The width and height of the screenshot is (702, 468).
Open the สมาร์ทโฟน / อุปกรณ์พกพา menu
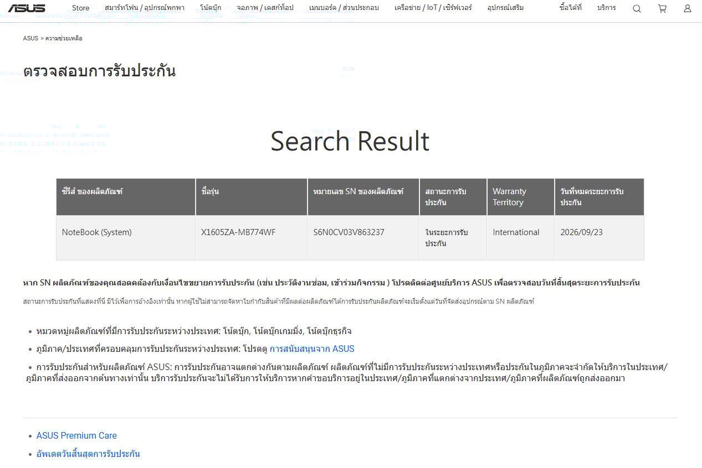point(145,8)
